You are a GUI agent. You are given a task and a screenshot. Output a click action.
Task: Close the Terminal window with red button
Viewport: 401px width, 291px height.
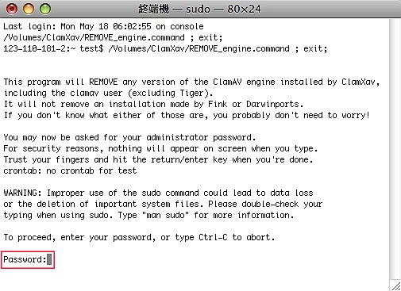[12, 9]
